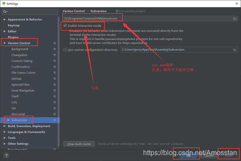Click project-level icon beside File Status Colors
241x161 pixels.
tap(54, 72)
